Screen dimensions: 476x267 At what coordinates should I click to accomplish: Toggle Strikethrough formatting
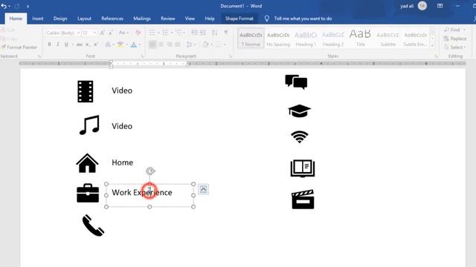[x=80, y=44]
